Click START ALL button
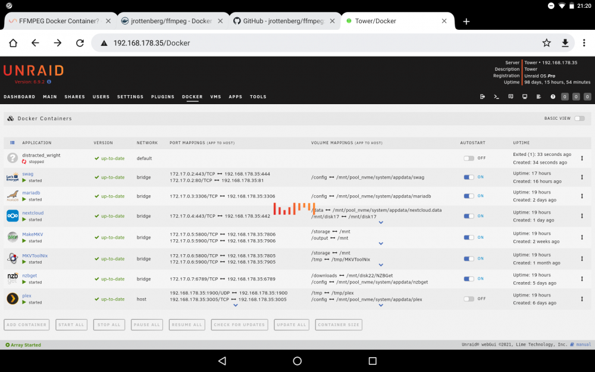This screenshot has width=595, height=372. click(71, 324)
